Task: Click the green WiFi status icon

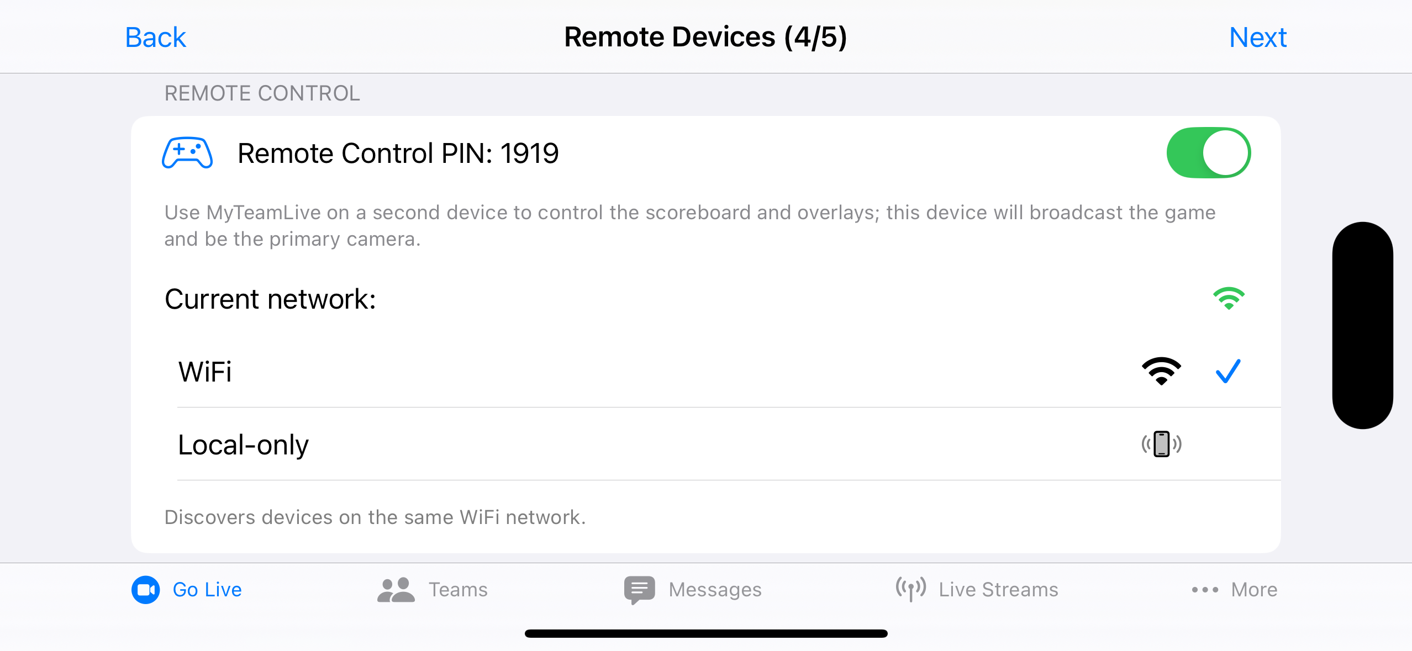Action: 1228,298
